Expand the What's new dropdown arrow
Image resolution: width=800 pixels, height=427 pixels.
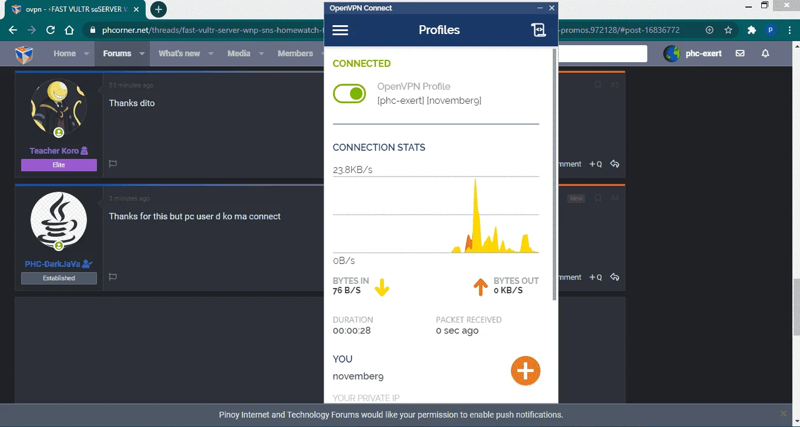point(210,53)
